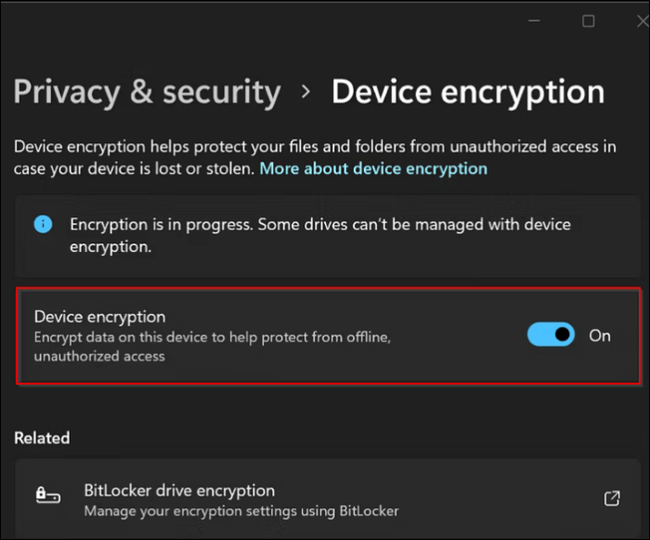
Task: Click the BitLocker drive lock icon
Action: tap(47, 495)
